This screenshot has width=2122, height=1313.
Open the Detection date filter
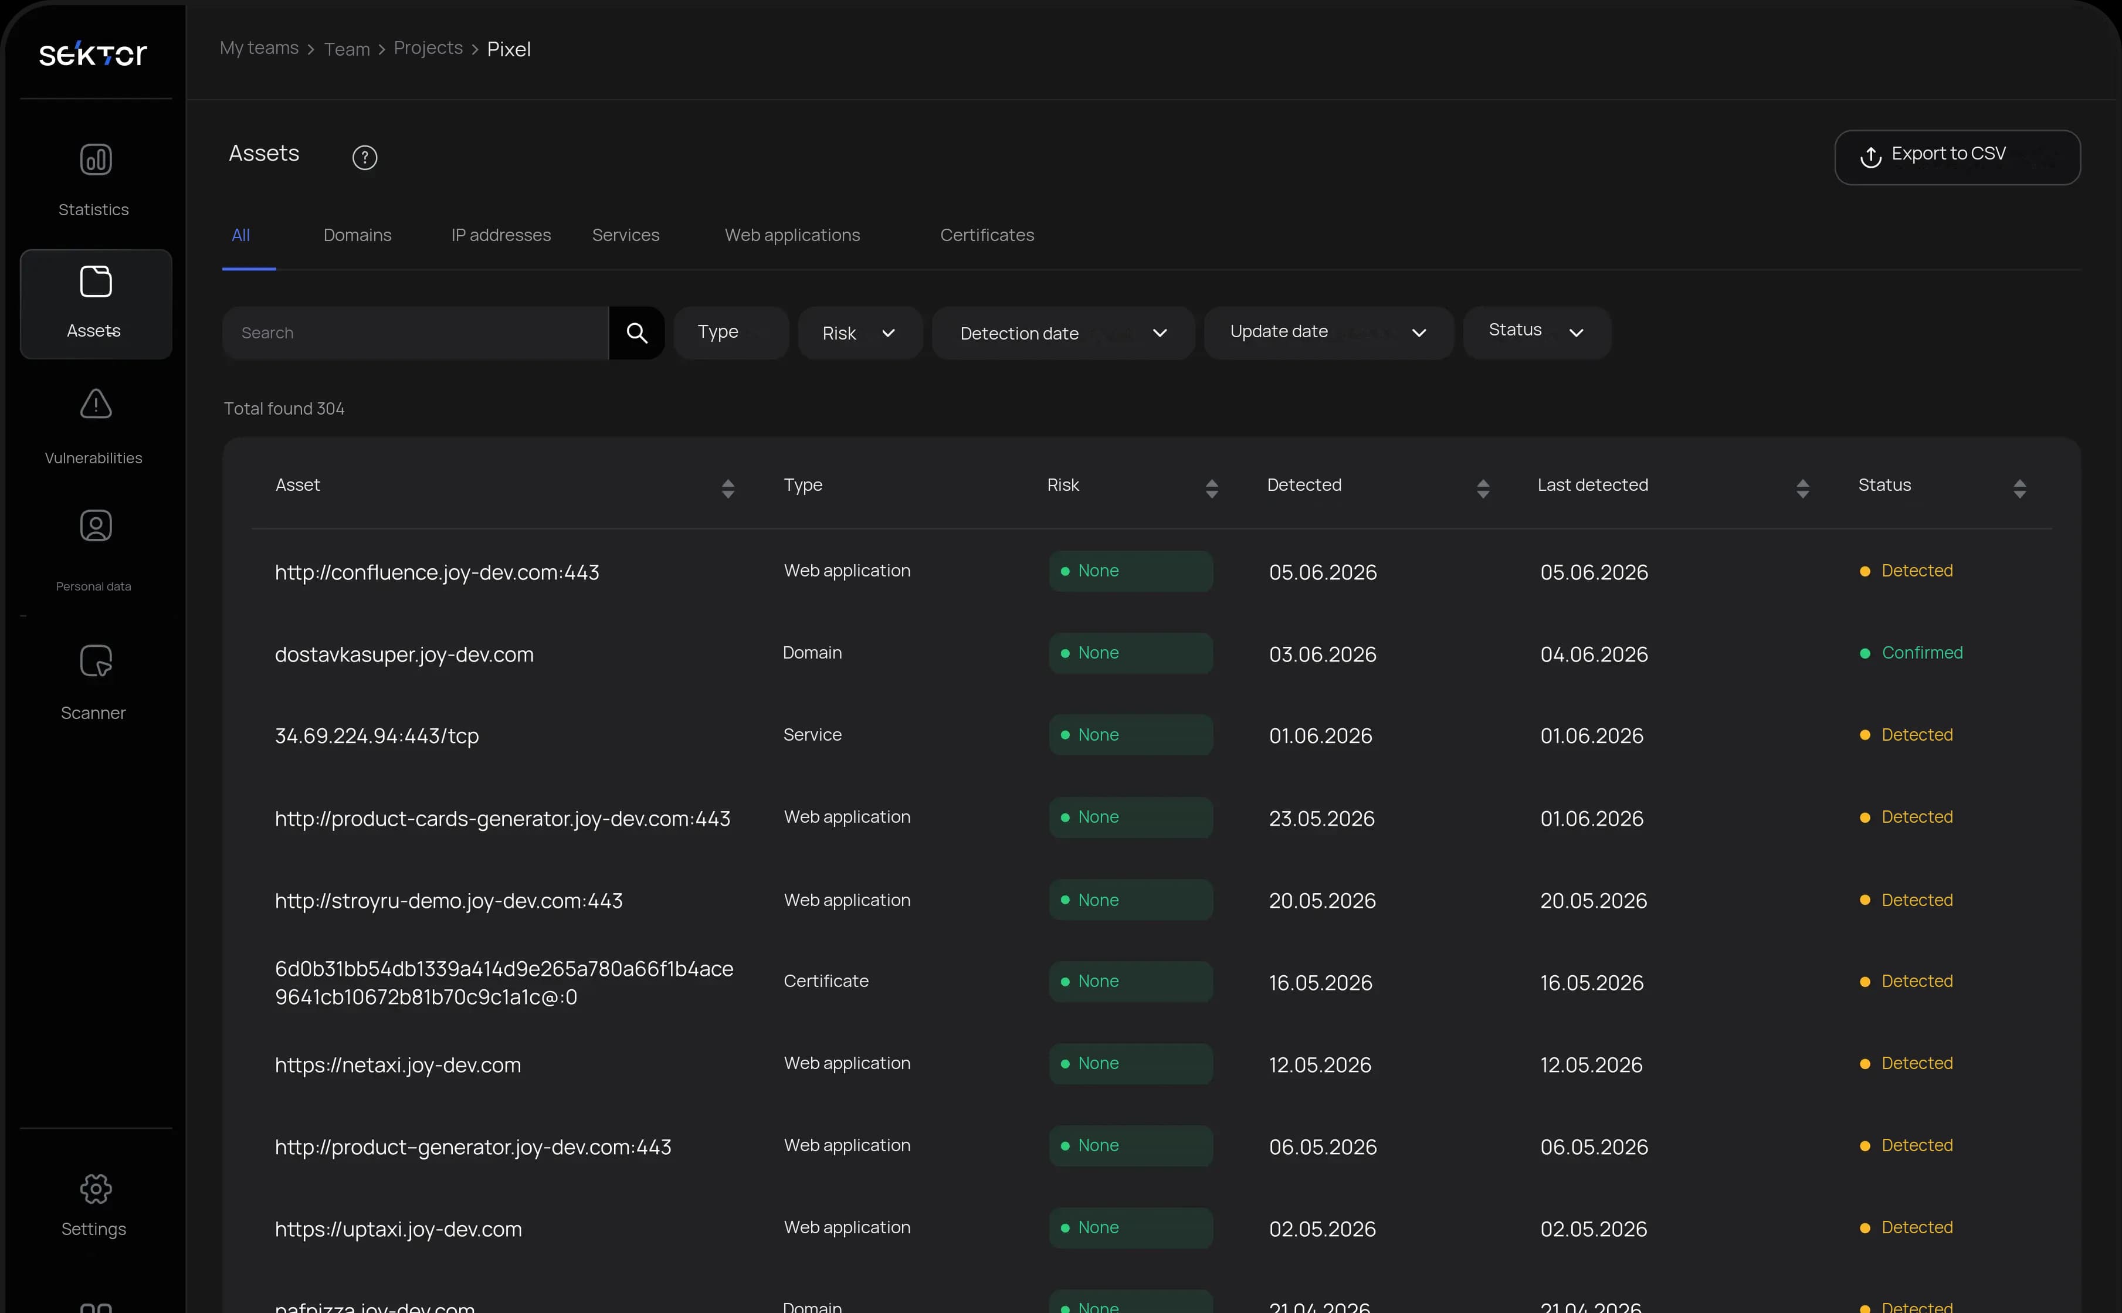1063,333
